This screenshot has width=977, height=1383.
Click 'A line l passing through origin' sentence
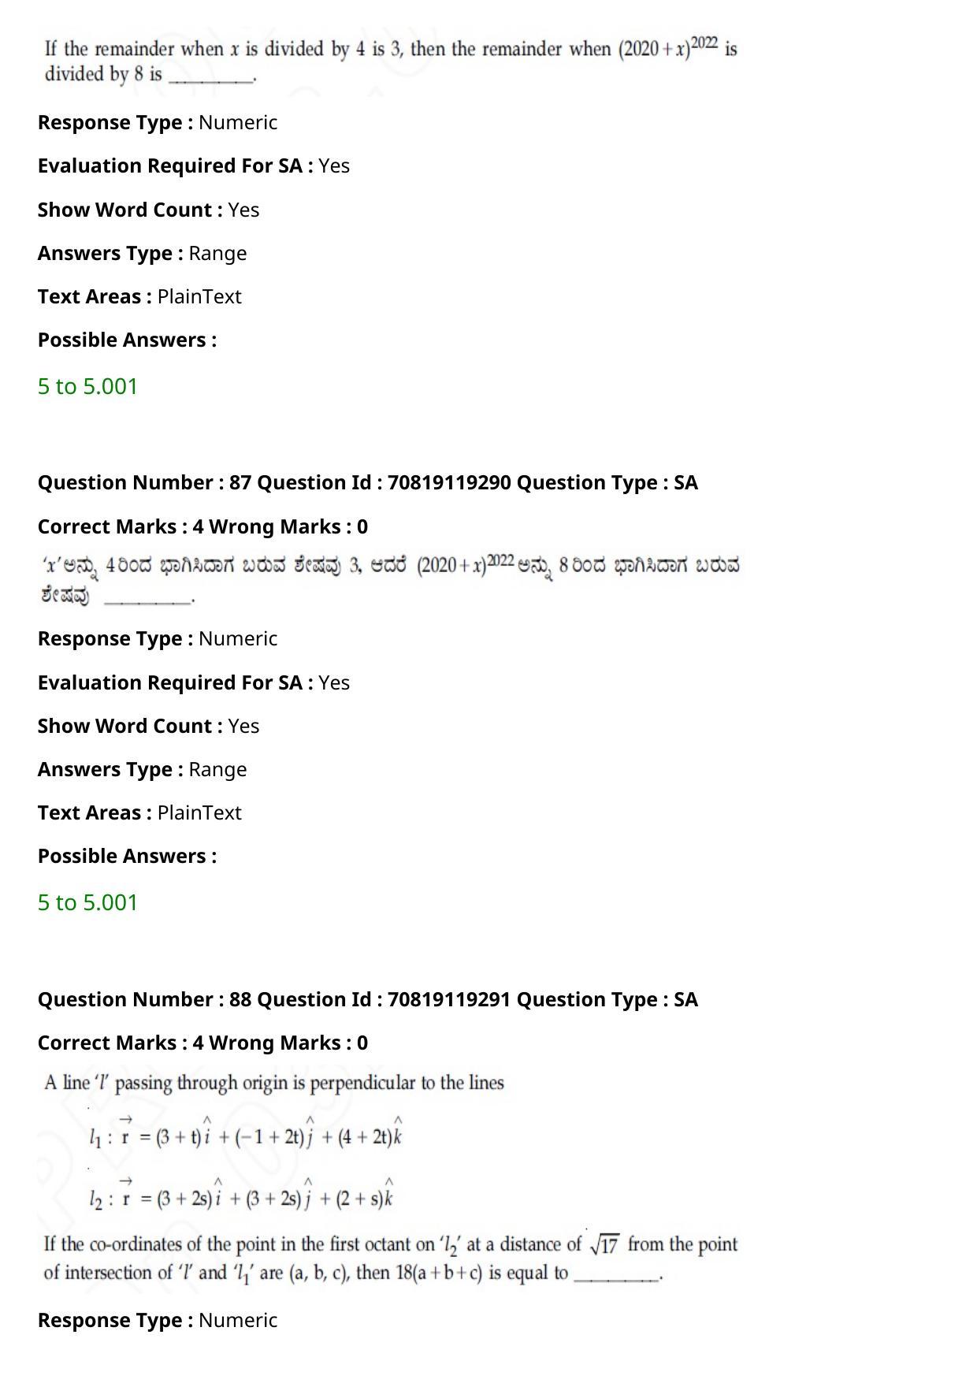pyautogui.click(x=274, y=1083)
